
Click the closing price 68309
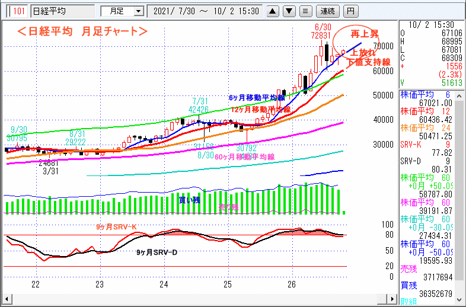[x=451, y=57]
